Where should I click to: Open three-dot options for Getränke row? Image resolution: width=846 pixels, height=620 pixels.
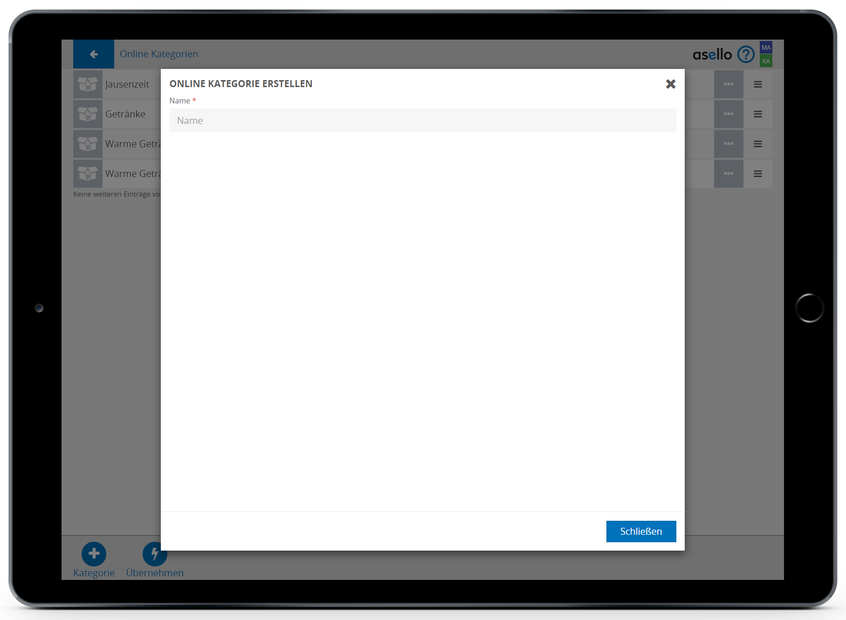pos(729,114)
